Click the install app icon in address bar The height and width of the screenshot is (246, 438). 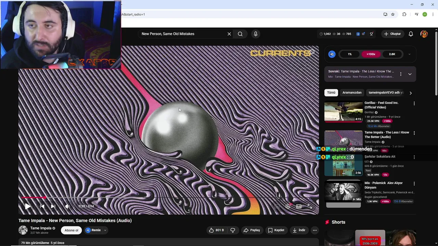click(x=385, y=14)
